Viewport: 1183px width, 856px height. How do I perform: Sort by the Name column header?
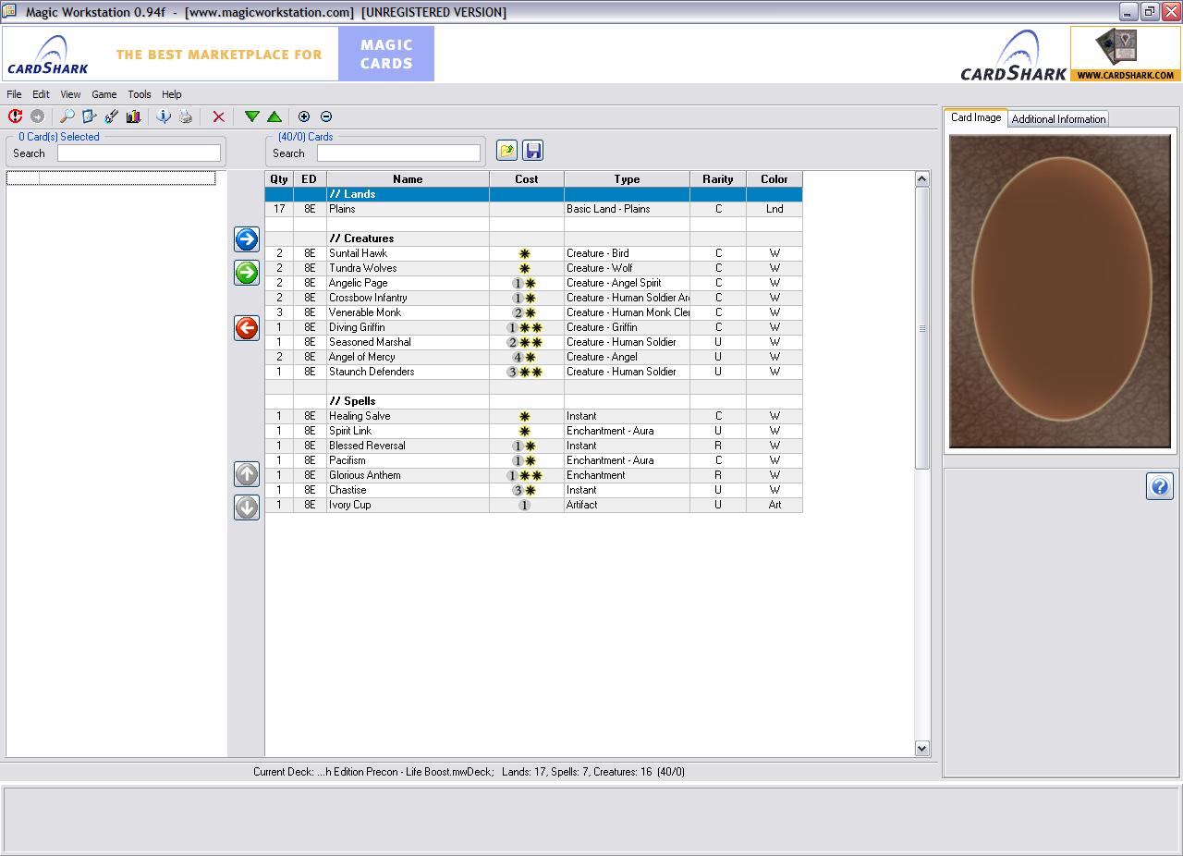(408, 179)
